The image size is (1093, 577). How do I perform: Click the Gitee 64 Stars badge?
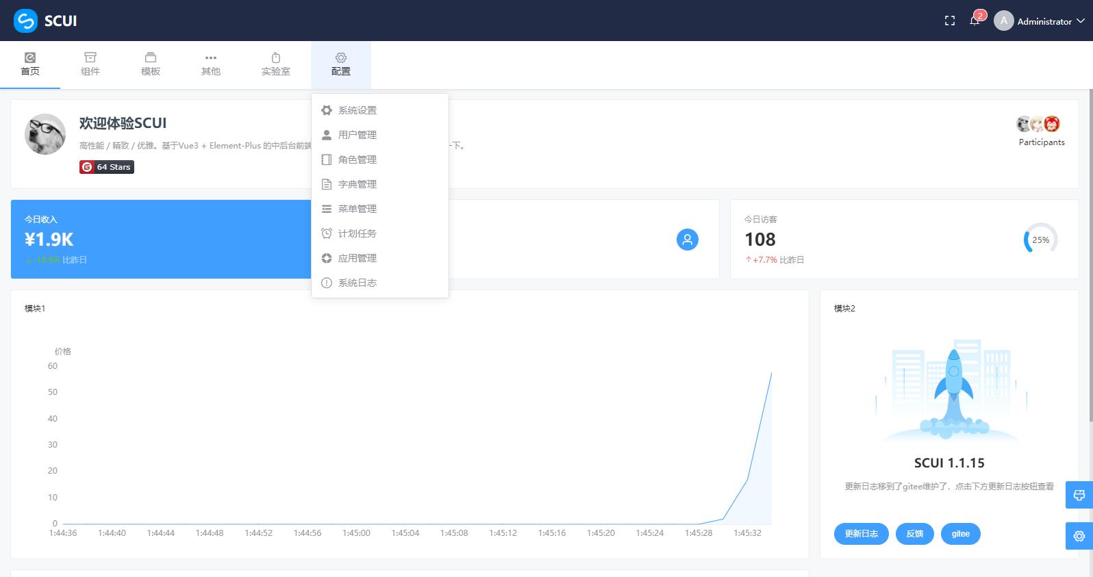tap(107, 167)
